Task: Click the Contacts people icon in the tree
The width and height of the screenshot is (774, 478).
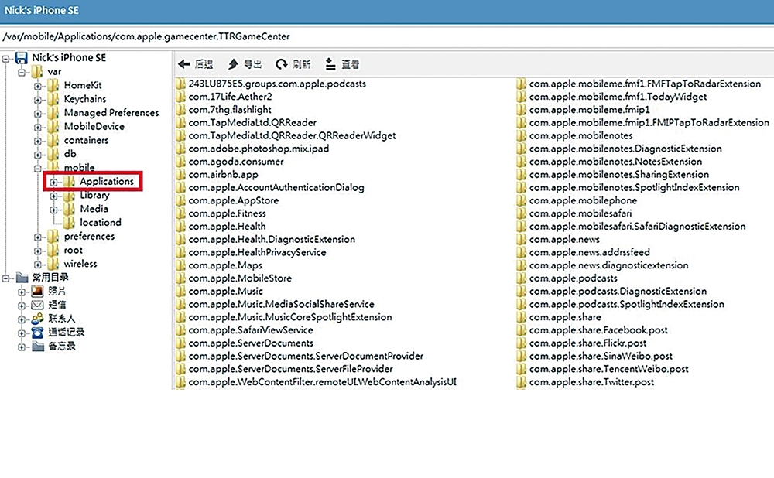Action: click(x=37, y=319)
